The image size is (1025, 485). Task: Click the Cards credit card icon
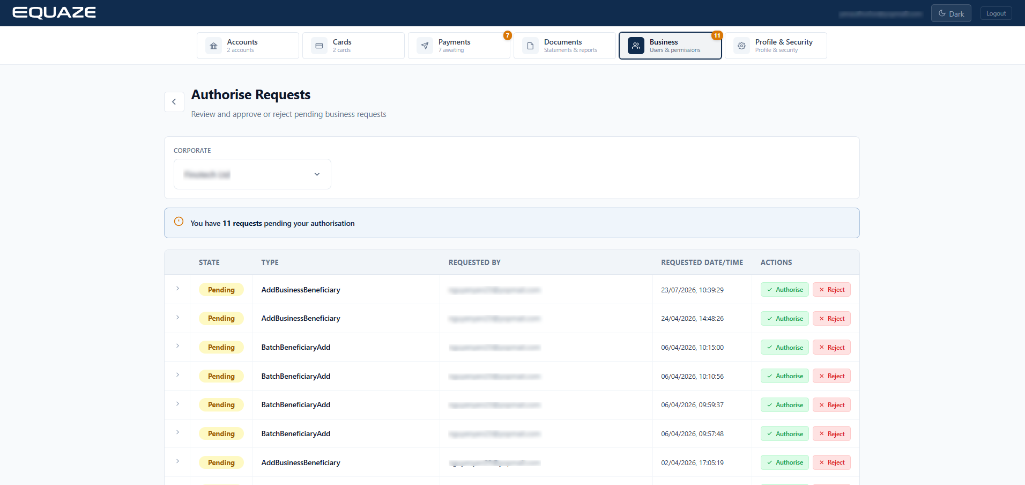click(319, 46)
